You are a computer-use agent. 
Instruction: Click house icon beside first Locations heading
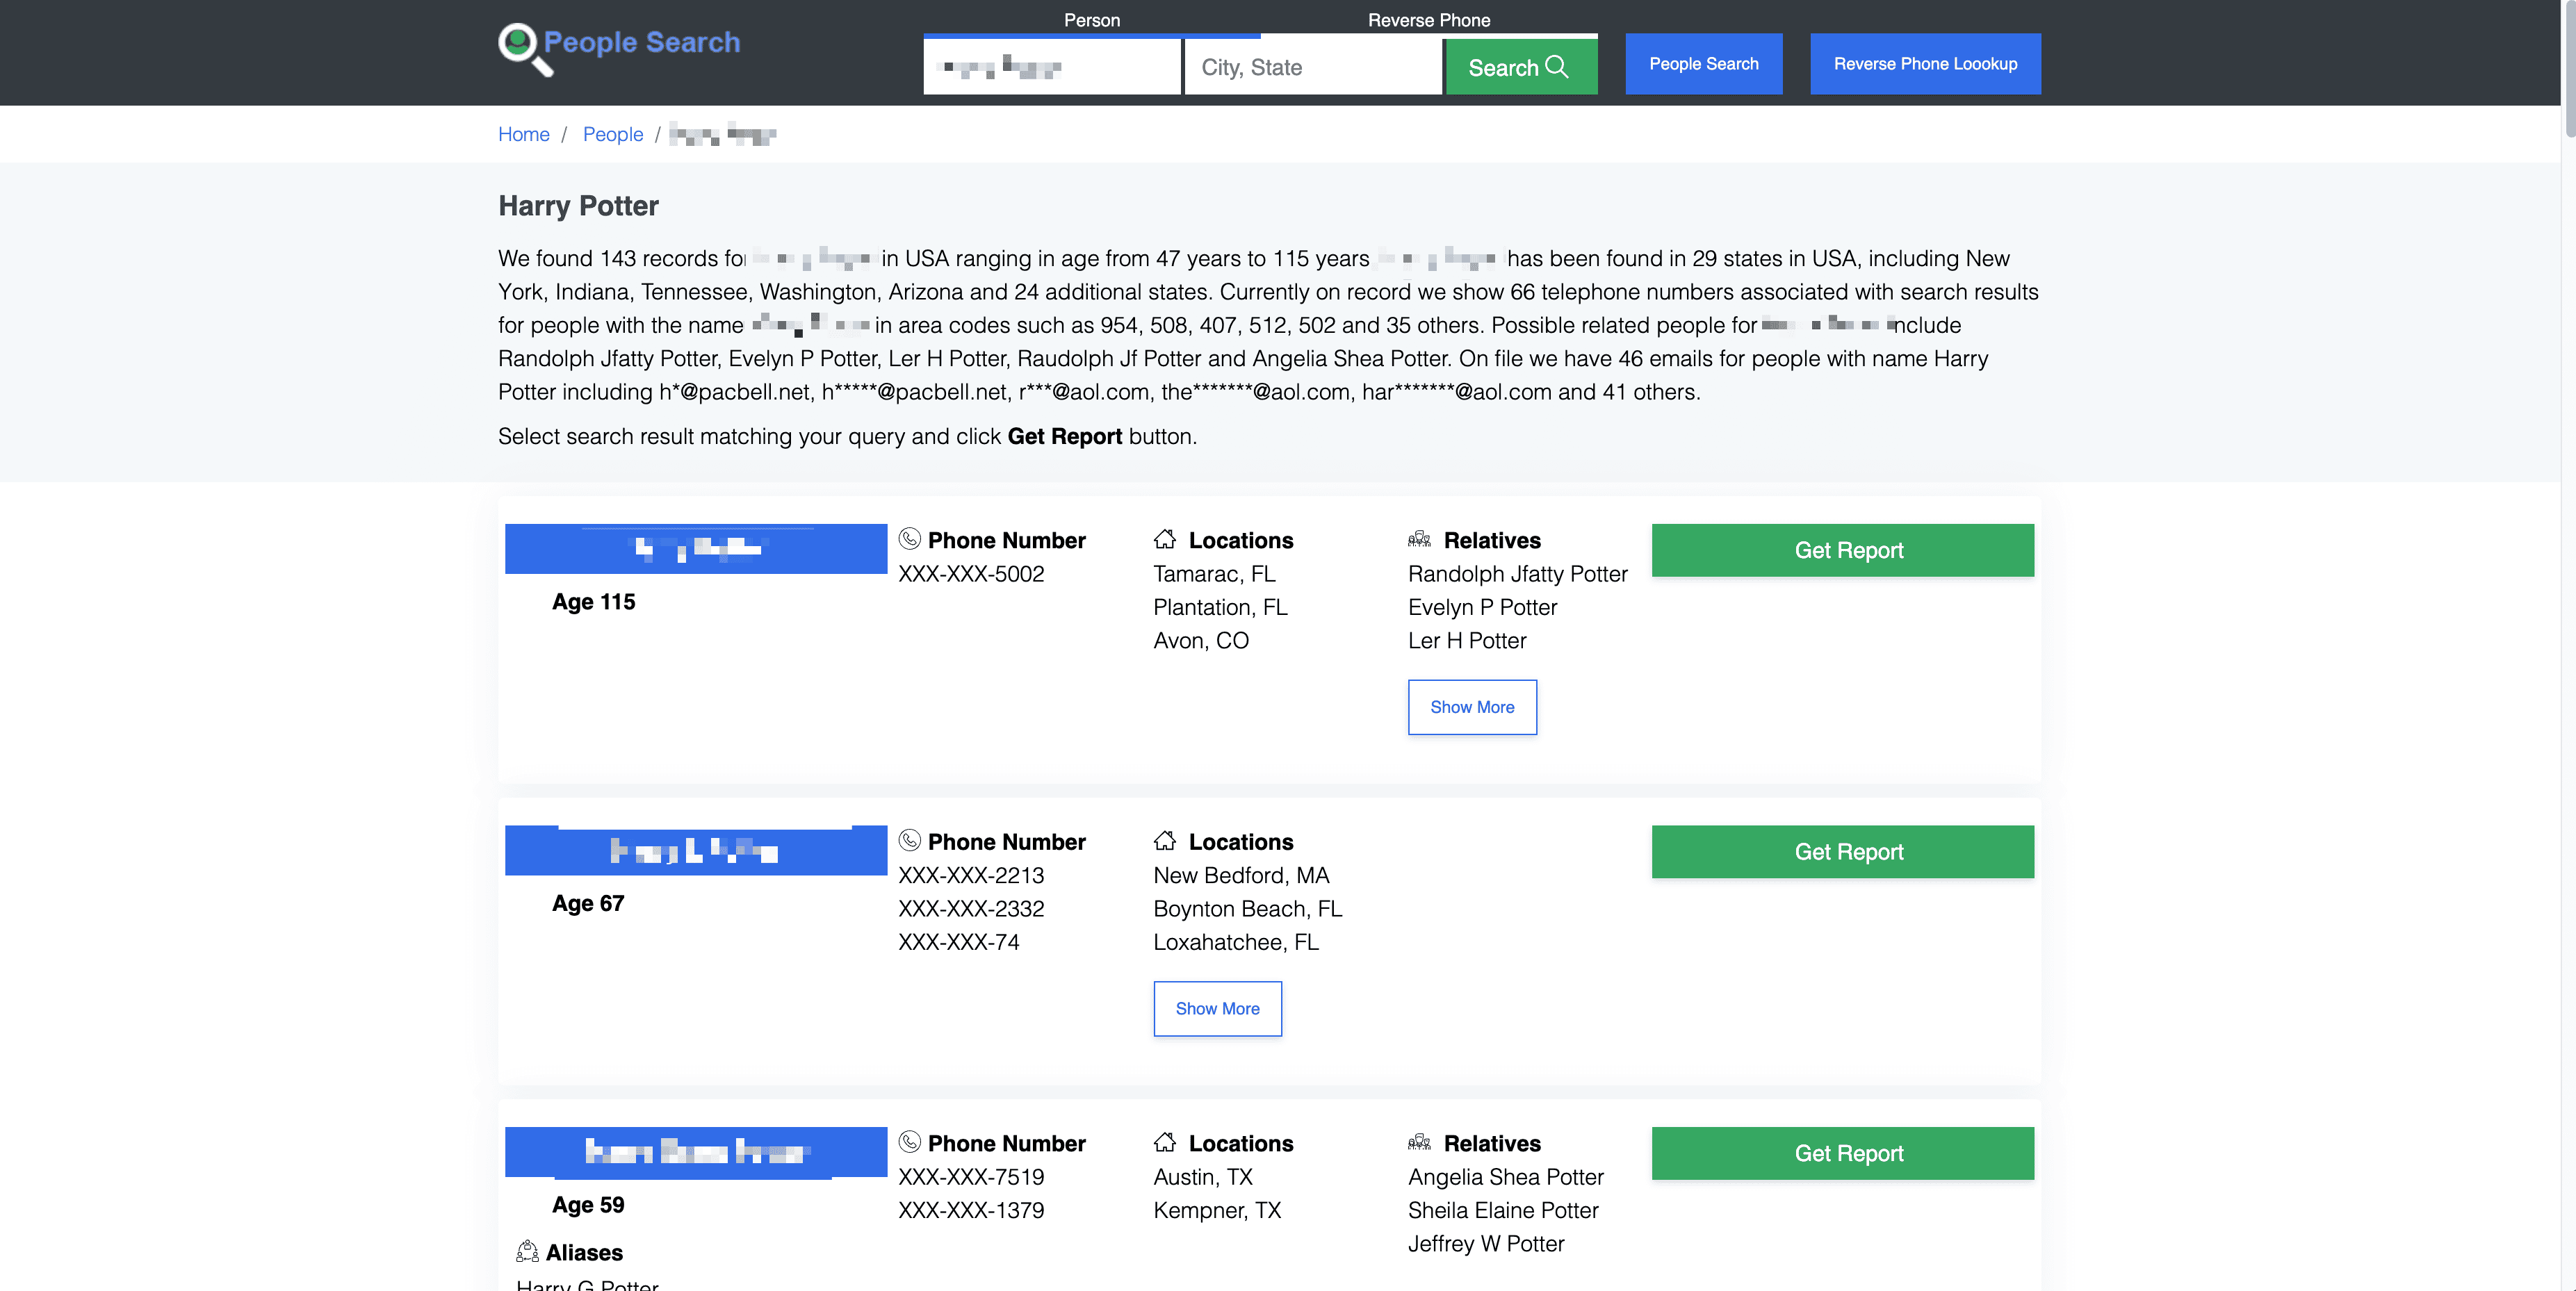(x=1164, y=539)
